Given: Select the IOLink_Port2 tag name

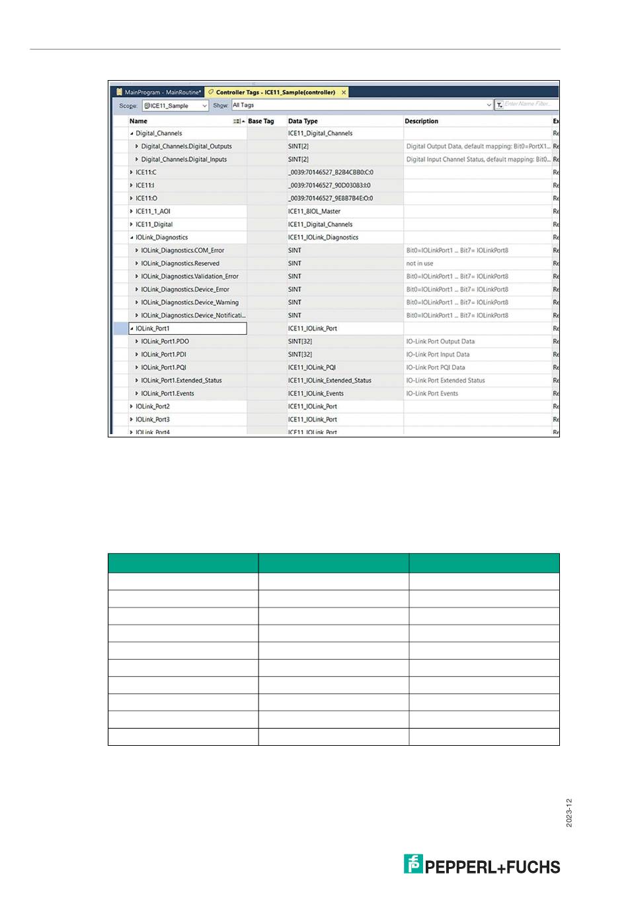Looking at the screenshot, I should 153,406.
